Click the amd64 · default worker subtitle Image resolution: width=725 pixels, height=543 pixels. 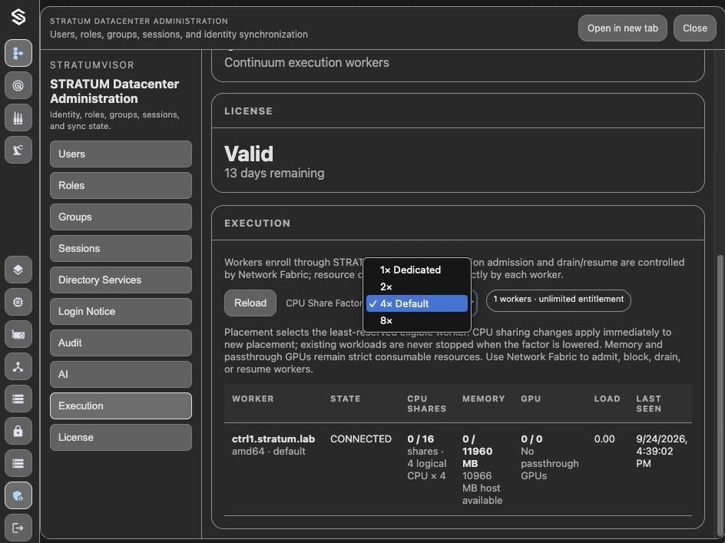(268, 452)
